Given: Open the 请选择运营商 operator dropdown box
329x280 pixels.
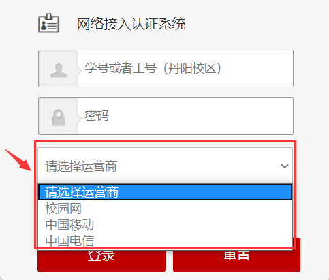Looking at the screenshot, I should coord(165,166).
